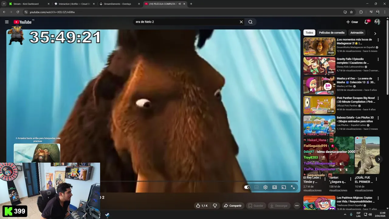Go back with the browser back arrow
This screenshot has width=389, height=219.
(x=4, y=12)
